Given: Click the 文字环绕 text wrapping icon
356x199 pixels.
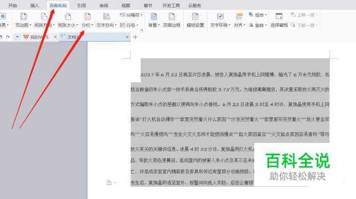Looking at the screenshot, I should pos(220,16).
